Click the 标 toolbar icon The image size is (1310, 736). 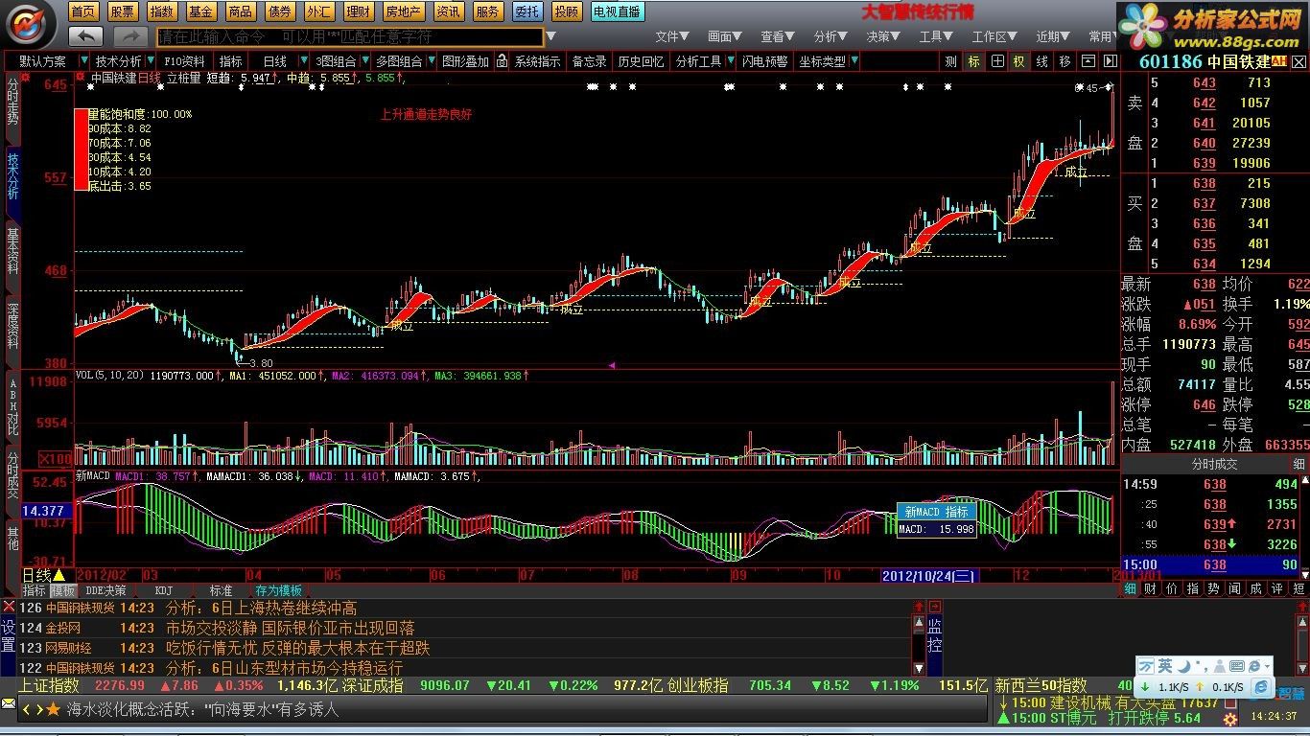974,61
